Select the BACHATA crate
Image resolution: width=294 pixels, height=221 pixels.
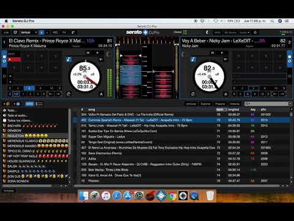14,126
